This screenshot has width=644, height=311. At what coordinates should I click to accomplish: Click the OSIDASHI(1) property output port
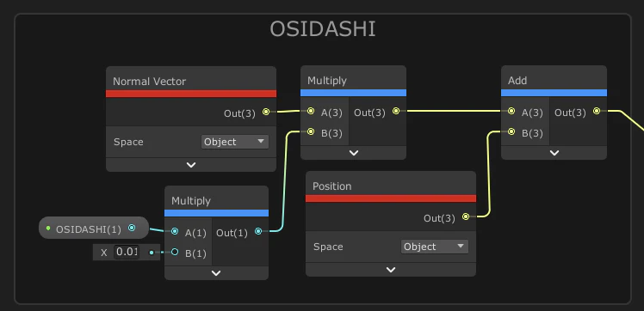[132, 228]
